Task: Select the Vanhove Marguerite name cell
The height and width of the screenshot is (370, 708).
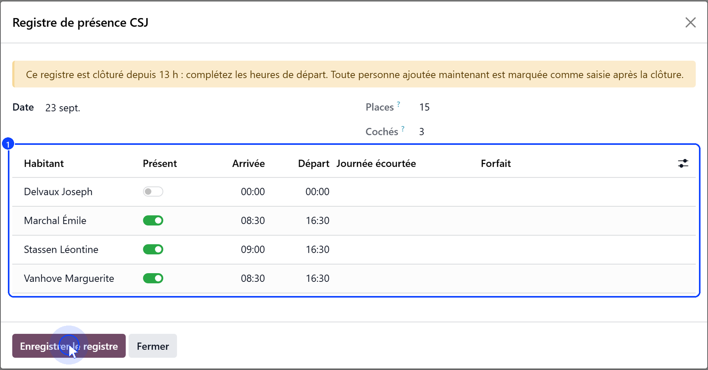Action: pos(69,278)
